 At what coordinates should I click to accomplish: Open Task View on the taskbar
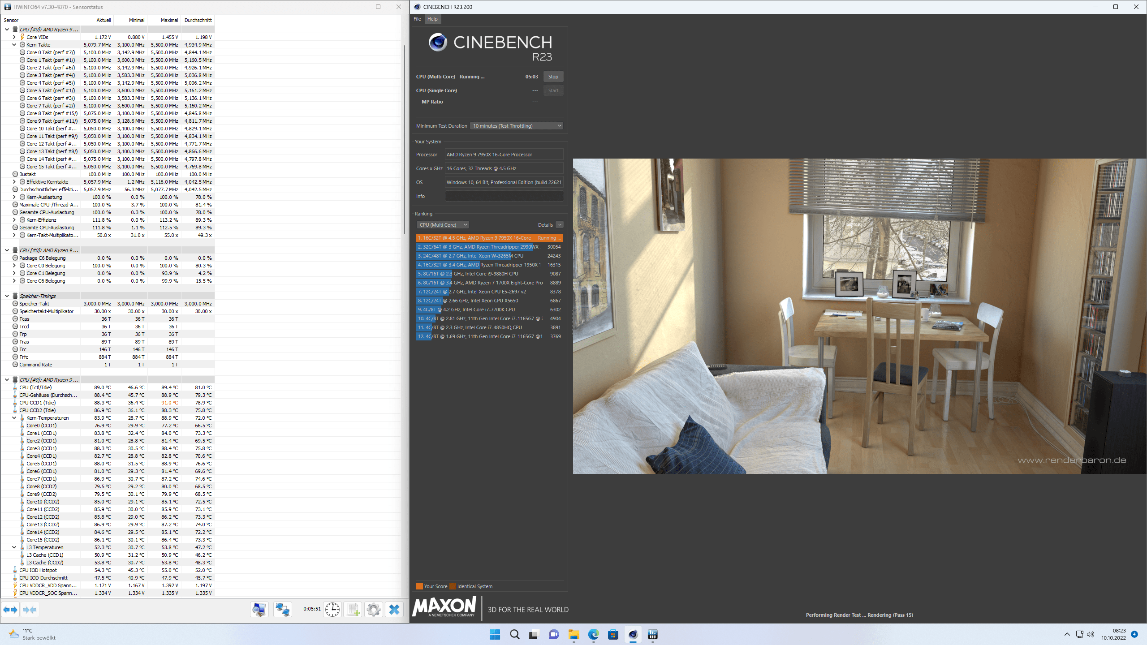click(533, 634)
